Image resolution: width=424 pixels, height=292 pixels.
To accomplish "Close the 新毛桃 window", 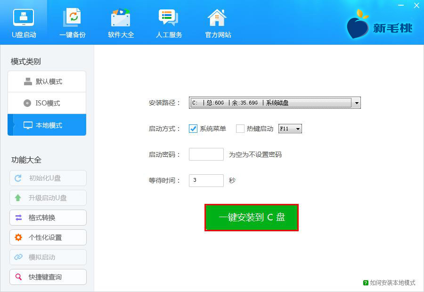I will pos(416,5).
